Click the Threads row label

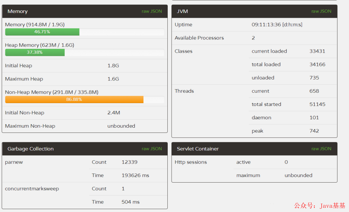point(184,91)
